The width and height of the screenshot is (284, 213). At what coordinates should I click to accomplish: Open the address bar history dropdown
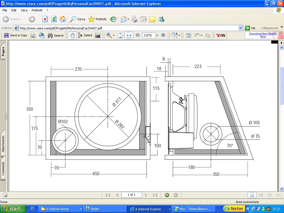pyautogui.click(x=241, y=28)
